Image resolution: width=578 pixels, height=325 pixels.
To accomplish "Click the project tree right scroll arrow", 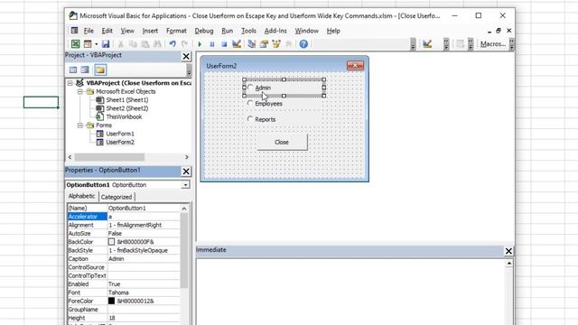I will click(x=187, y=157).
